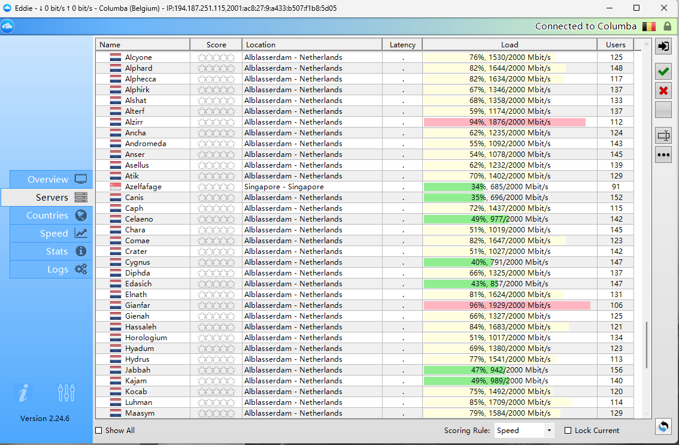Sort servers by Users column header
This screenshot has height=445, width=679.
coord(615,45)
